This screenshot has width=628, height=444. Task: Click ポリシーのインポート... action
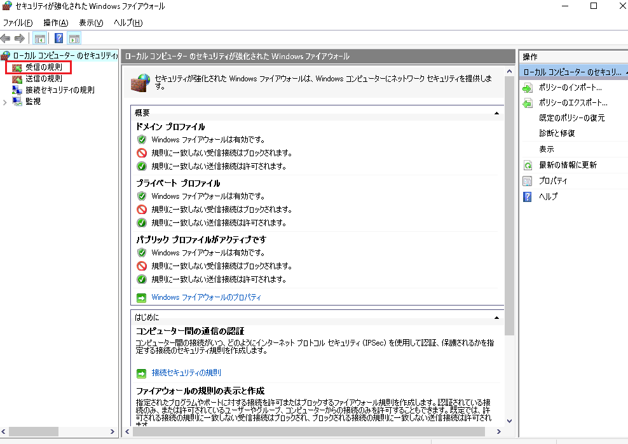570,88
